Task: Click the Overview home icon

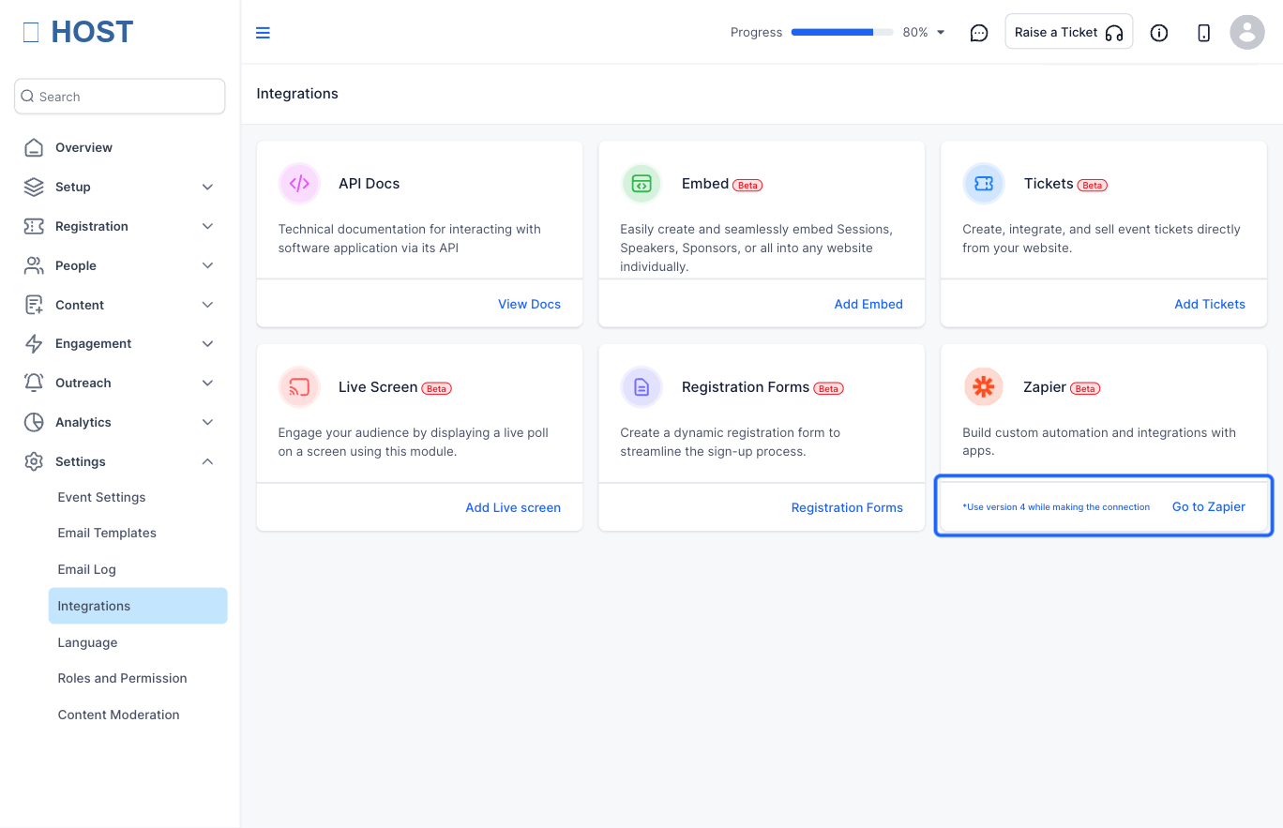Action: 34,147
